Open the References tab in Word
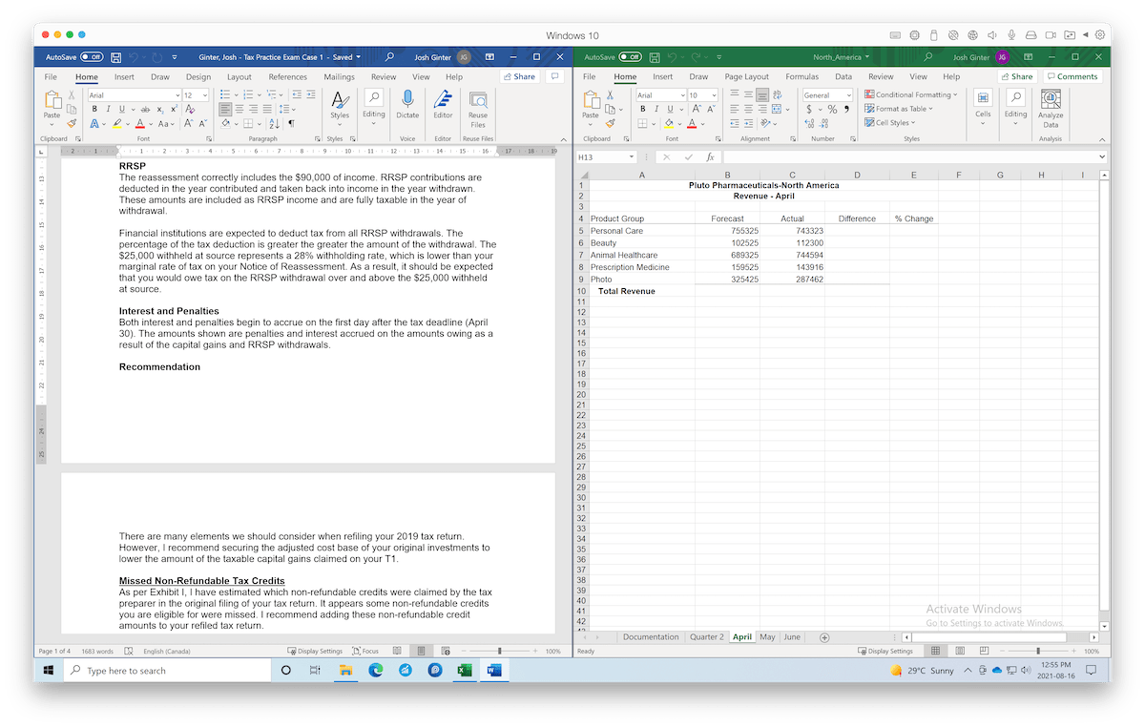The height and width of the screenshot is (727, 1145). (287, 77)
